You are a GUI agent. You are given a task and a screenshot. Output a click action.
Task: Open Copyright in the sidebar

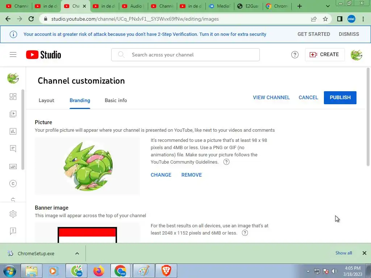pyautogui.click(x=13, y=184)
